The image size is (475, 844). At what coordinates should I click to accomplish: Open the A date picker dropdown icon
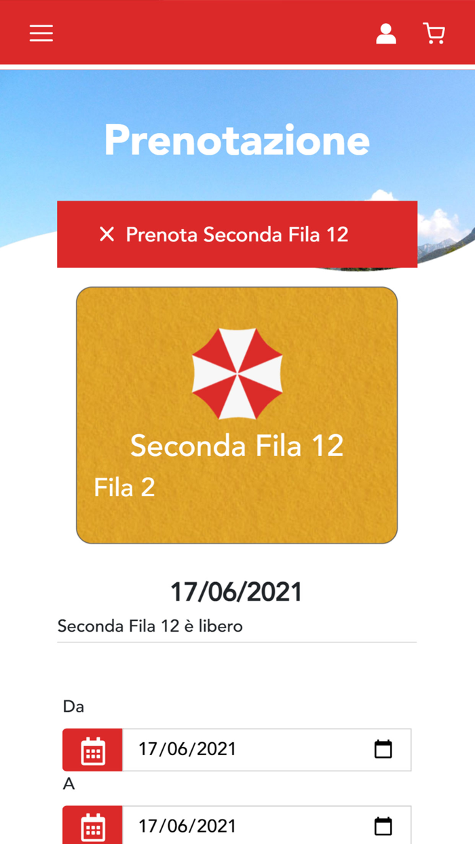383,826
